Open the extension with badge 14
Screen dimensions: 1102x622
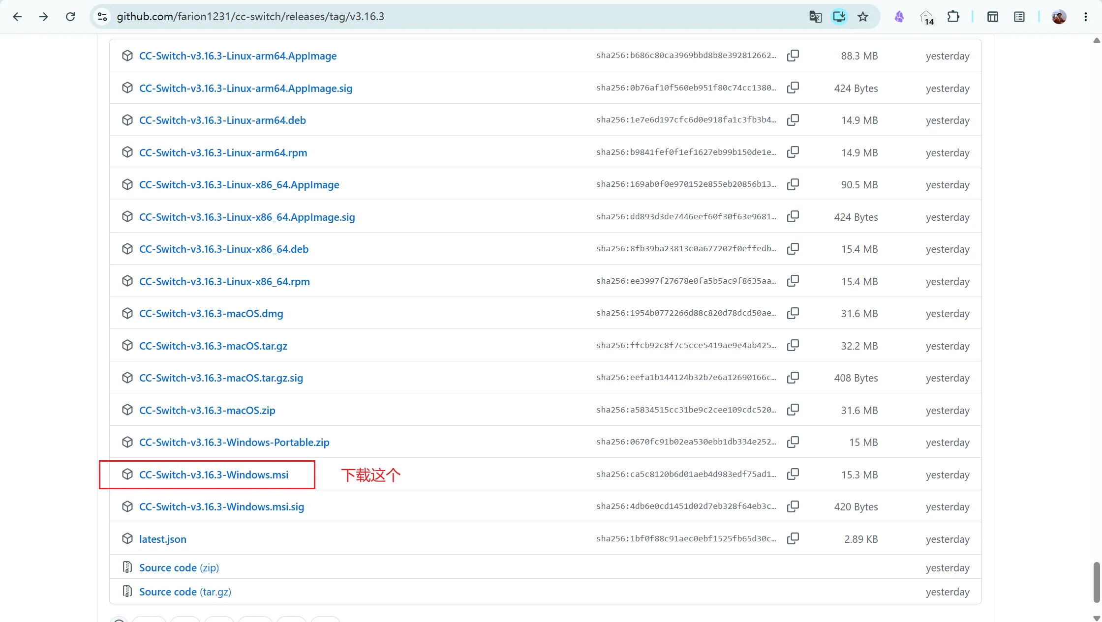pos(927,18)
